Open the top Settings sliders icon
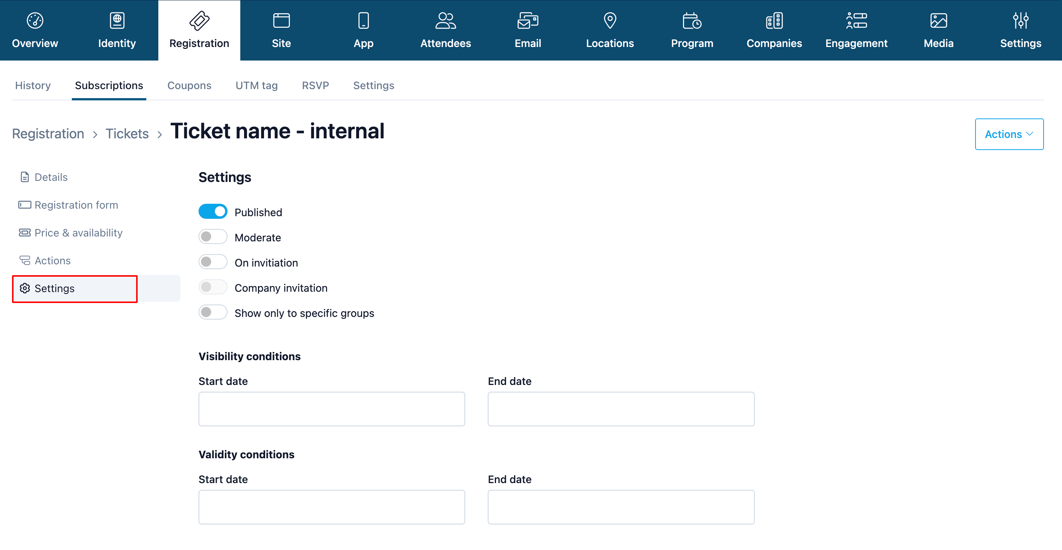This screenshot has width=1062, height=550. (x=1021, y=21)
